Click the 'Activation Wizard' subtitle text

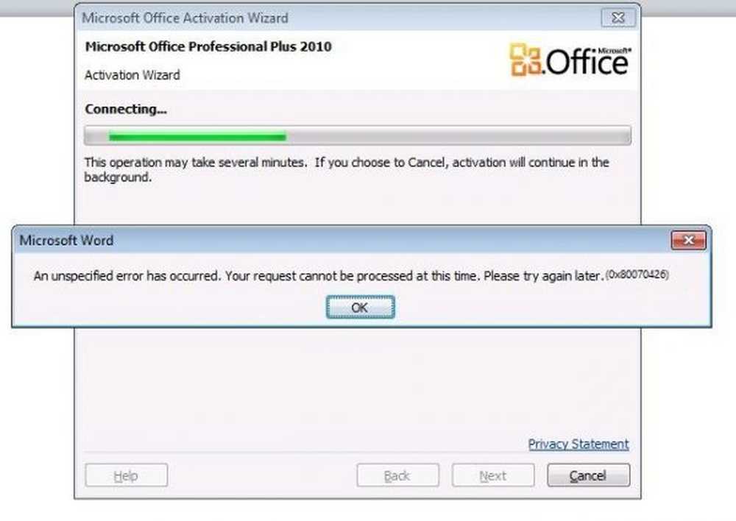click(132, 75)
